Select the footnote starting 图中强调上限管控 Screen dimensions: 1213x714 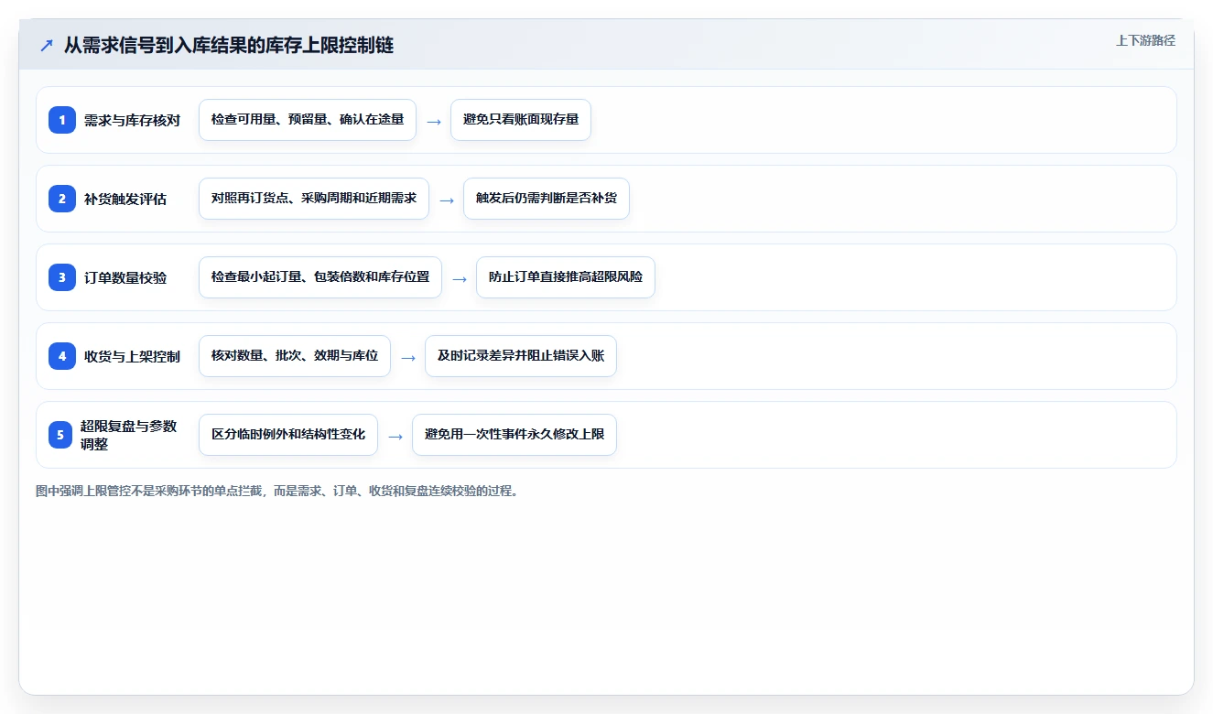(x=278, y=491)
